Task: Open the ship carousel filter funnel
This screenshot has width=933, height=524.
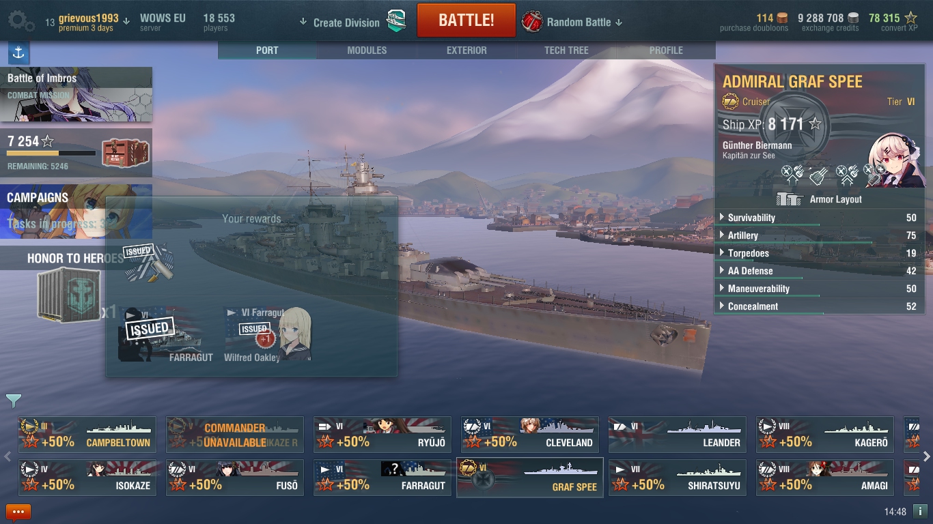Action: pos(13,401)
